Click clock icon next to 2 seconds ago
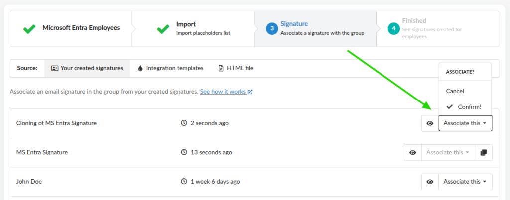 click(x=184, y=123)
